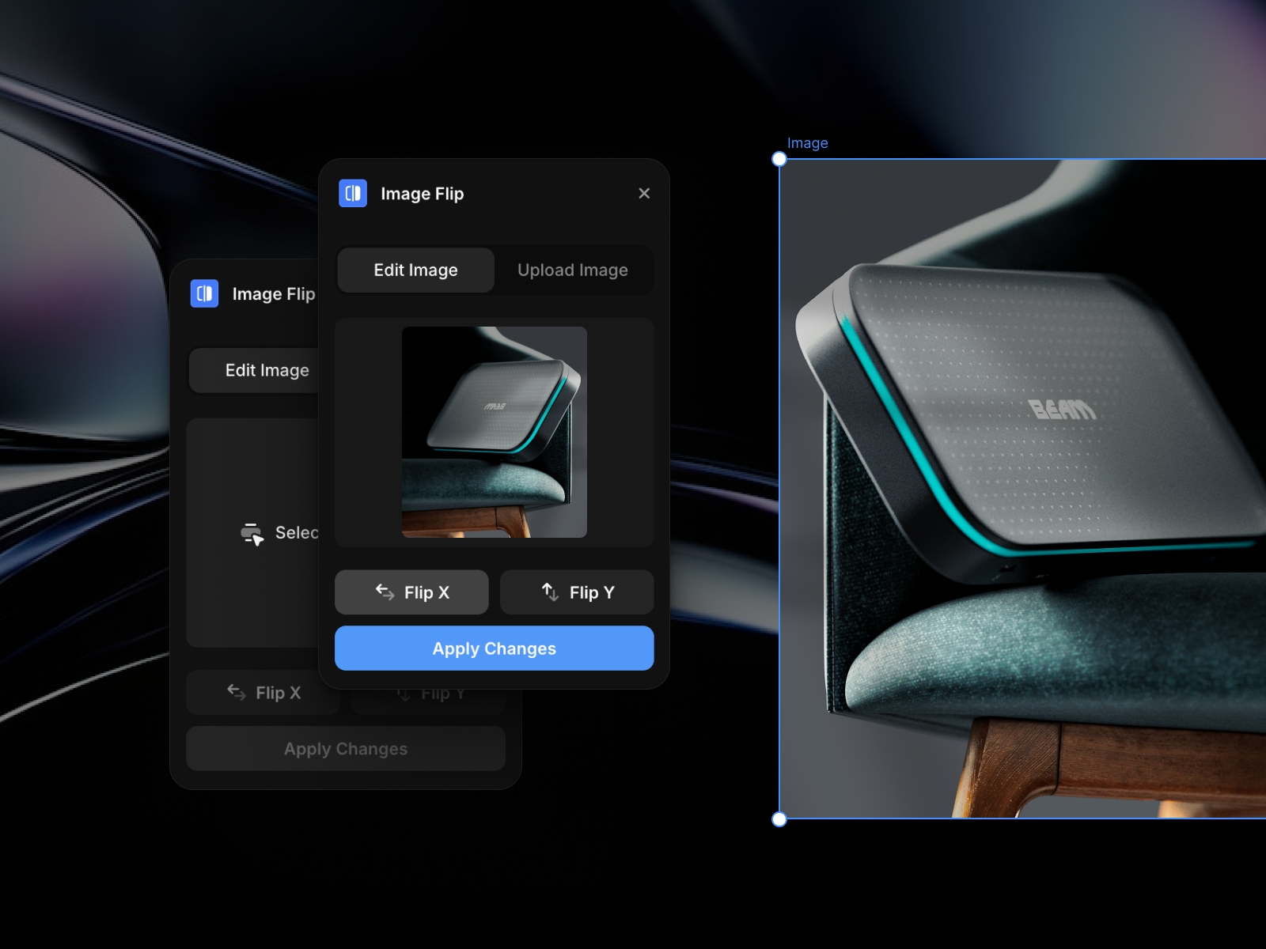The image size is (1266, 949).
Task: Switch to the Edit Image tab
Action: point(415,270)
